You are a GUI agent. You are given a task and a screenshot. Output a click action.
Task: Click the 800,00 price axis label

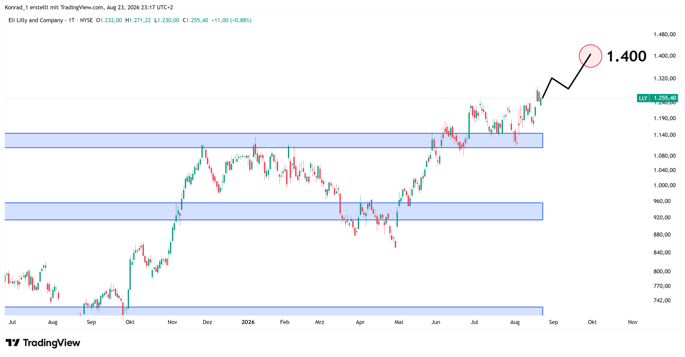(x=662, y=272)
